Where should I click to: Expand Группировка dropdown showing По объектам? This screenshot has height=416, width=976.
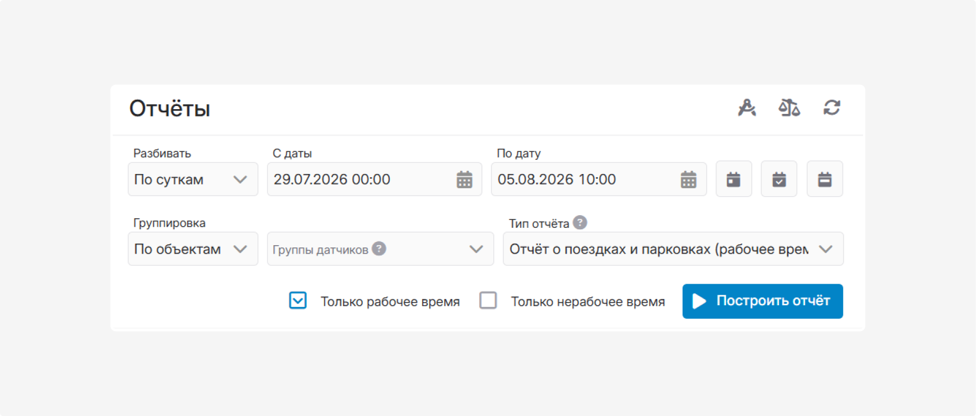(193, 249)
